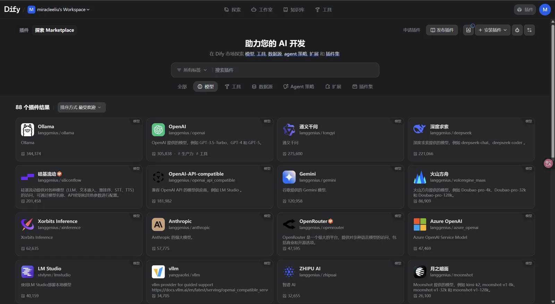Select the 数据源 category filter
This screenshot has height=304, width=555.
(x=262, y=87)
